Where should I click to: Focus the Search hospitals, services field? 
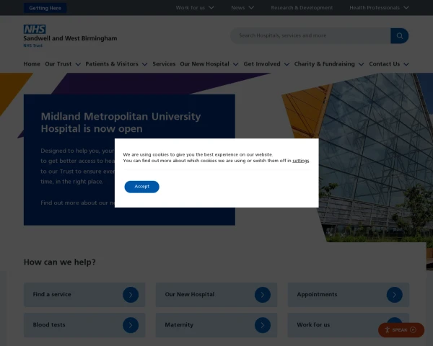pyautogui.click(x=310, y=35)
